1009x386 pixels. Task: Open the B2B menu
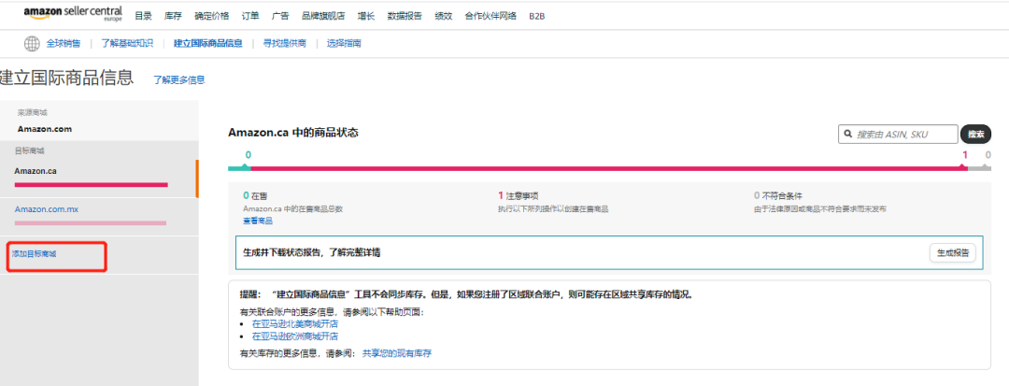(x=536, y=16)
